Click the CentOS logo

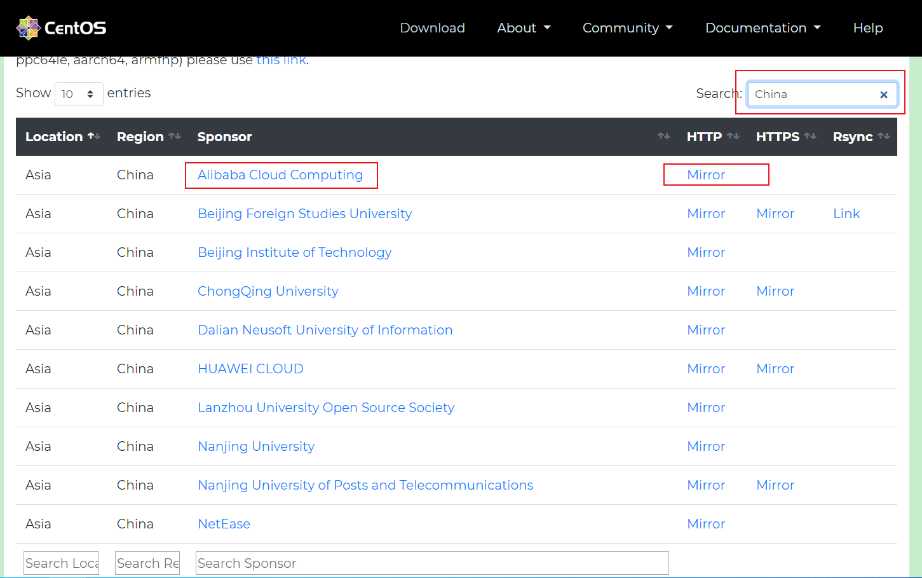click(x=61, y=28)
